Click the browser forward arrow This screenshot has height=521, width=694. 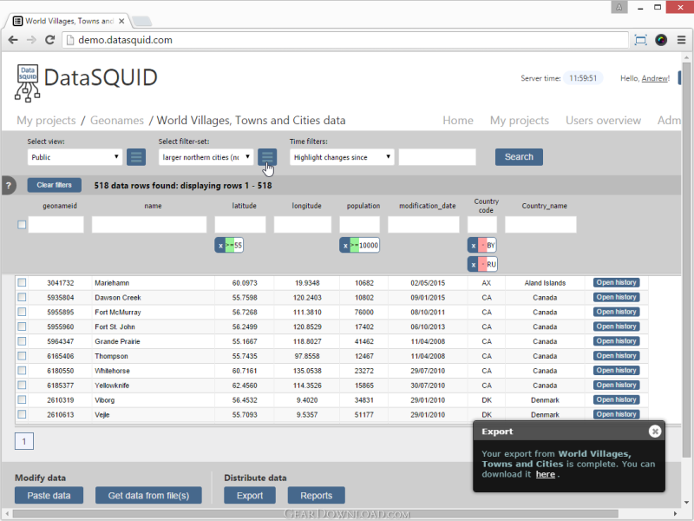(31, 40)
